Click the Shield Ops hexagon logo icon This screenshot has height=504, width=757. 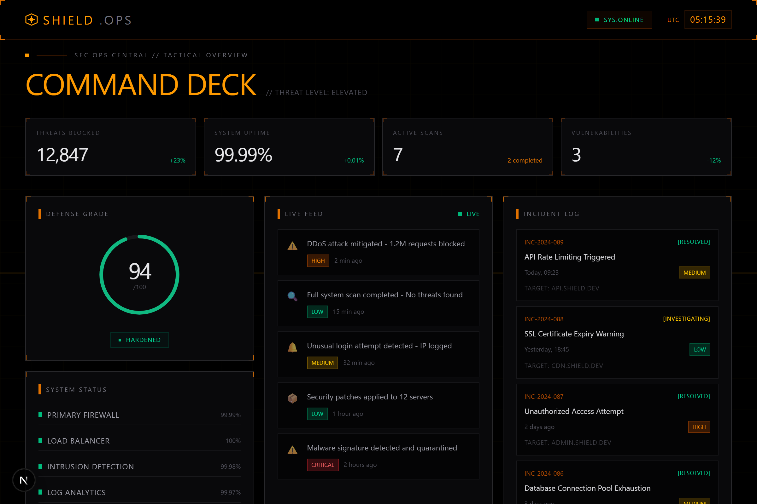click(x=32, y=20)
